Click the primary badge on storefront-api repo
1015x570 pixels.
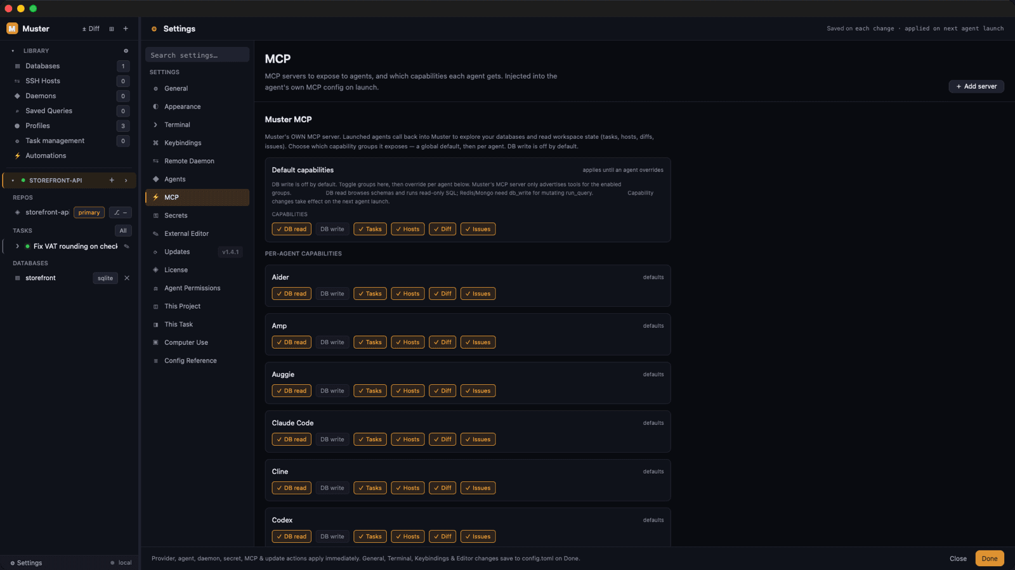[89, 212]
